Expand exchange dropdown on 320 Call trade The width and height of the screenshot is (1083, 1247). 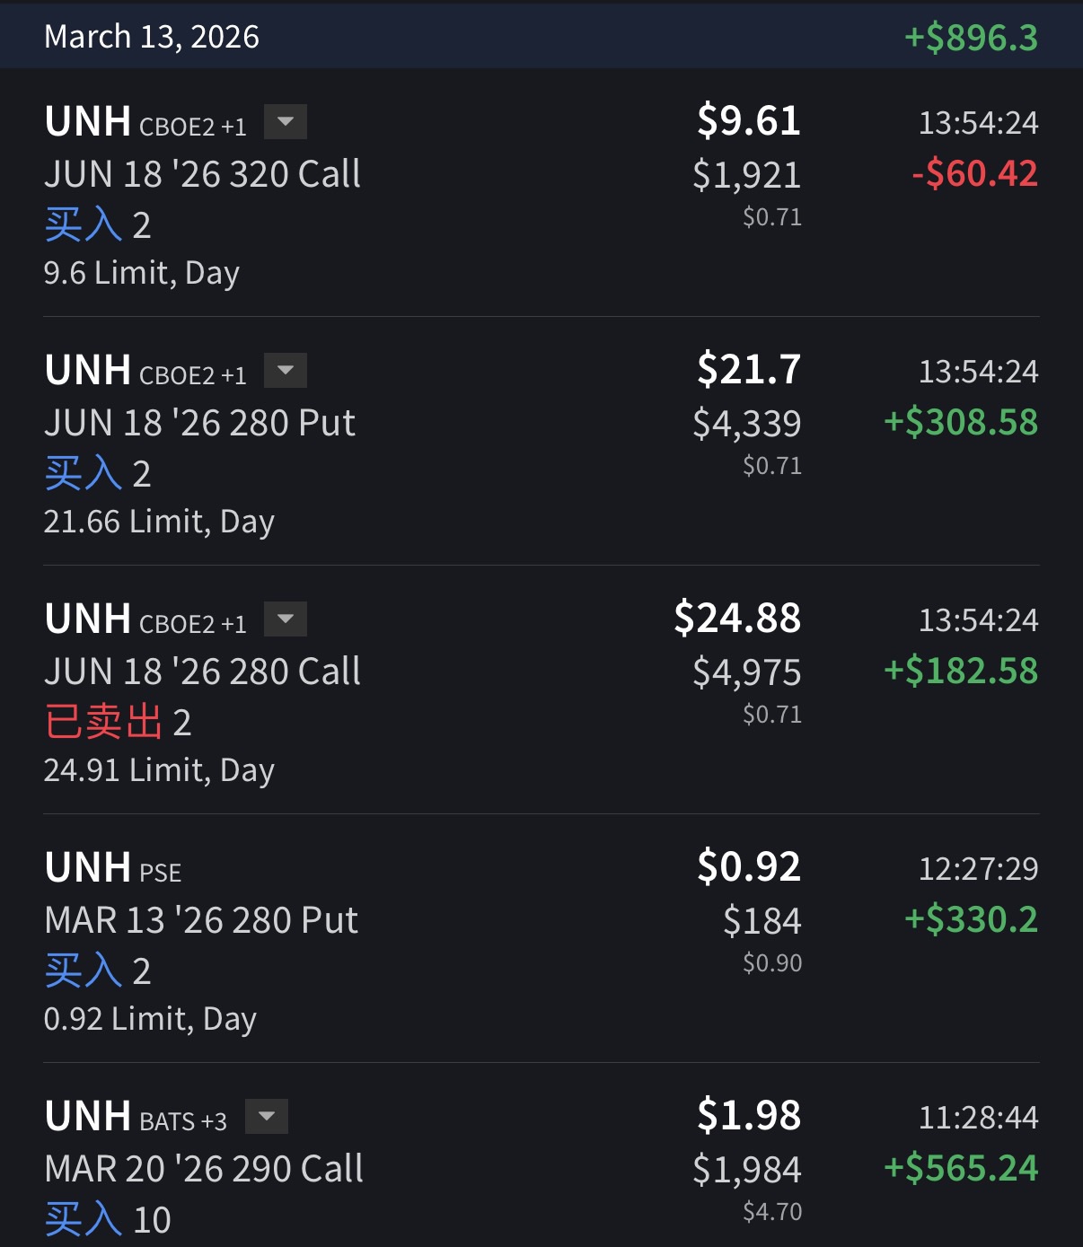click(286, 122)
